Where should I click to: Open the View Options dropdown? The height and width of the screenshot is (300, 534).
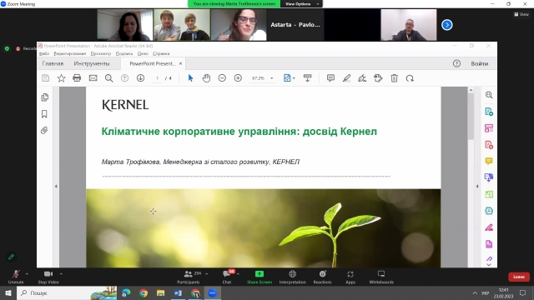[302, 3]
